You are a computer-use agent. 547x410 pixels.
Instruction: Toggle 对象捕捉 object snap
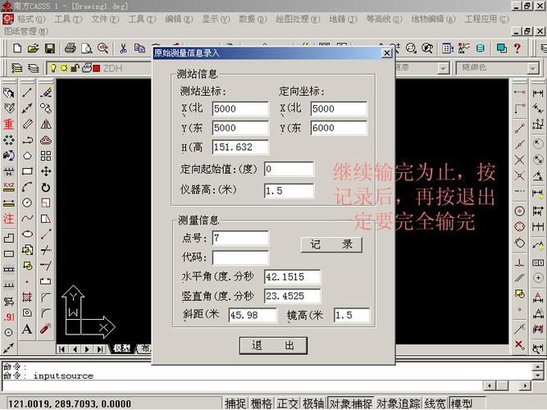tap(350, 403)
